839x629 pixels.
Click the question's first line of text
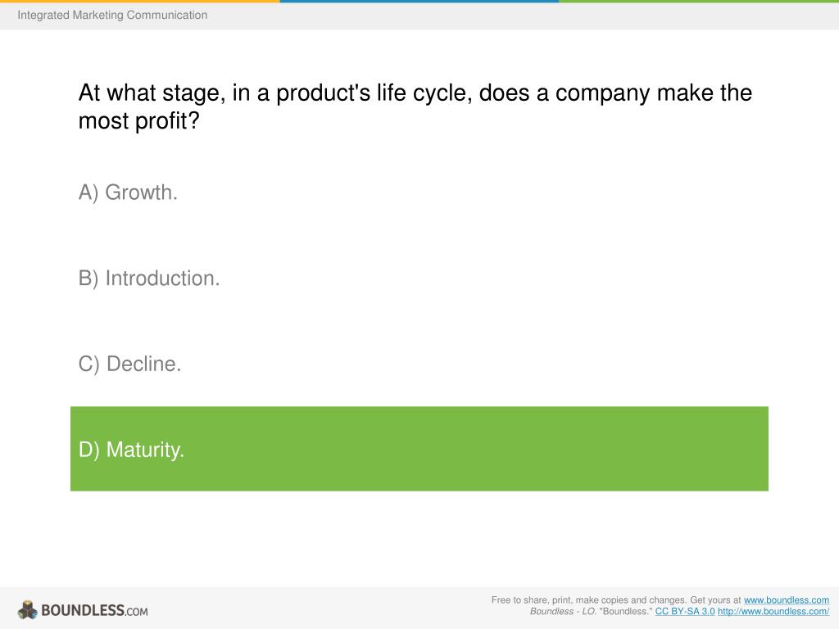[415, 93]
